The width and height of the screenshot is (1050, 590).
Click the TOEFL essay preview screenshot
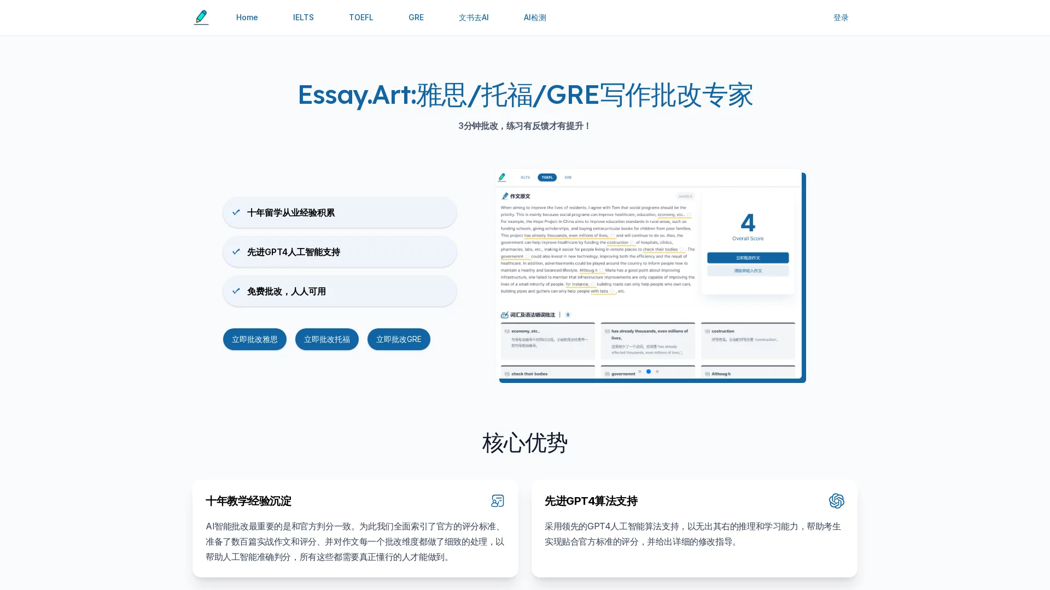coord(648,262)
